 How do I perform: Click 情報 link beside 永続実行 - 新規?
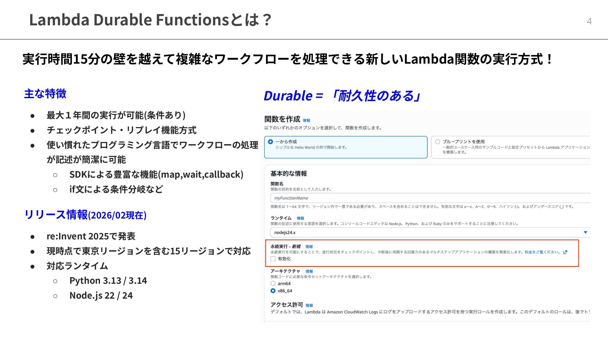309,247
